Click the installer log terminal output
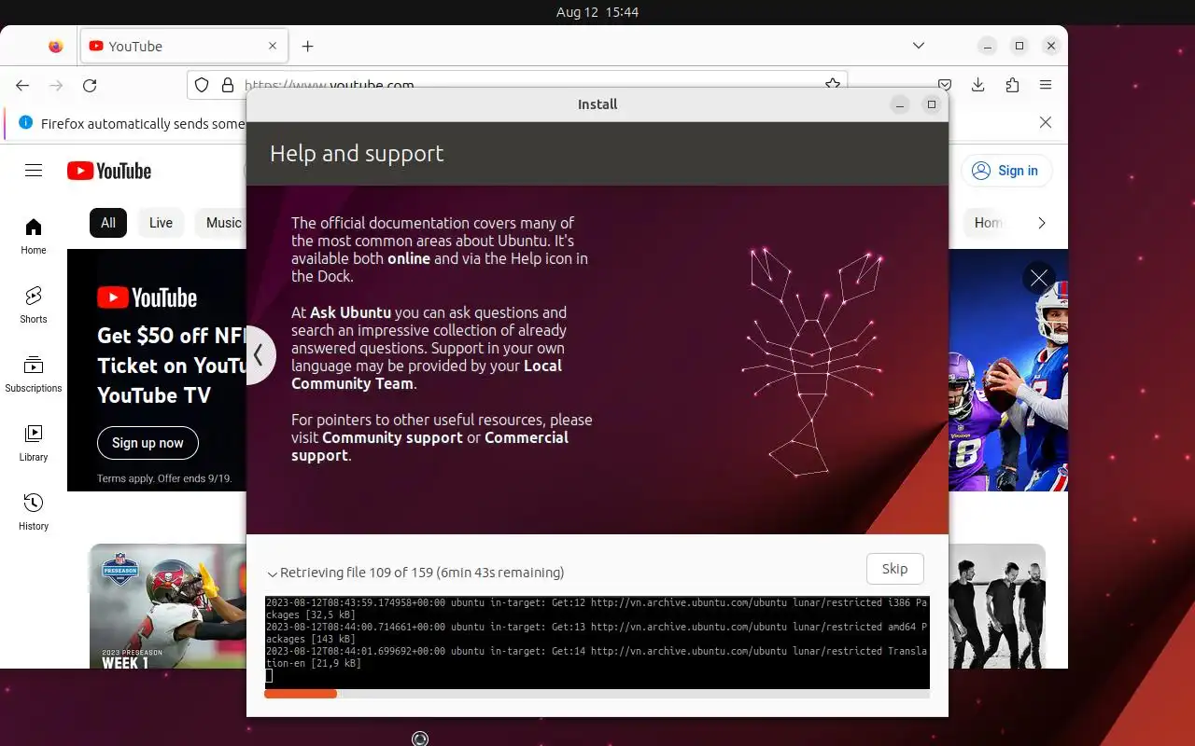 tap(597, 642)
